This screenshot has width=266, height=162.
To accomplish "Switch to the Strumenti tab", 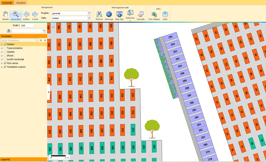I will (x=21, y=3).
